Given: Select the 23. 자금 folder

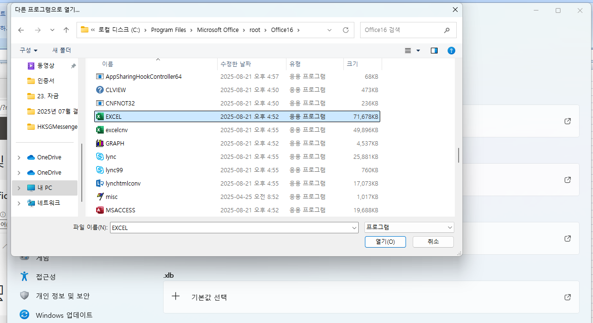Looking at the screenshot, I should [x=43, y=96].
